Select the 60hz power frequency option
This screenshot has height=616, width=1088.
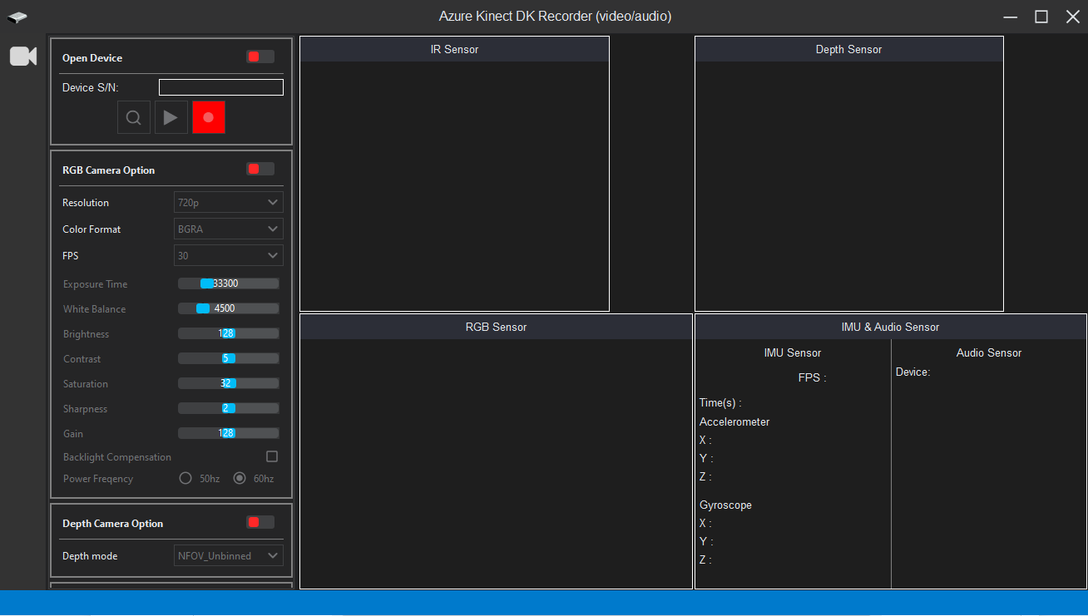[240, 478]
